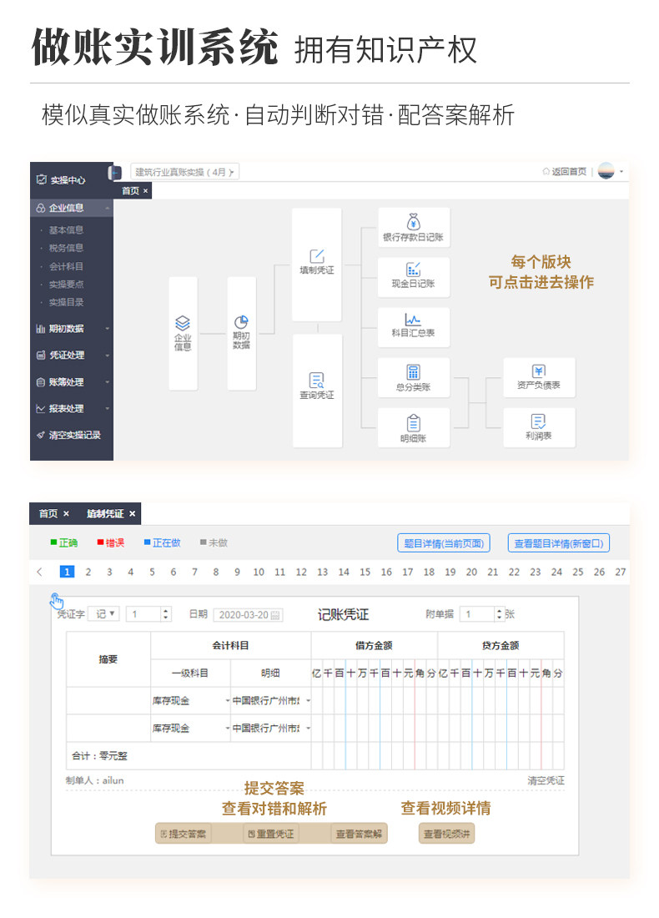Image resolution: width=659 pixels, height=918 pixels.
Task: Collapse the sidebar with the toggle icon
Action: pos(115,173)
